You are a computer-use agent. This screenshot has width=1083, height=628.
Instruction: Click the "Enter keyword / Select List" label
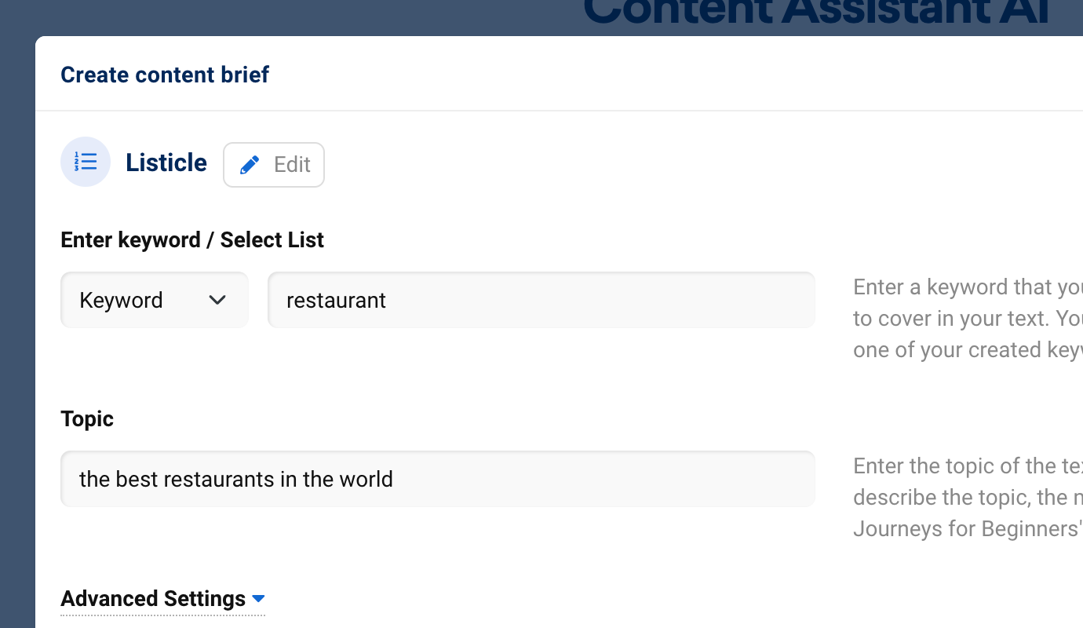pos(192,239)
